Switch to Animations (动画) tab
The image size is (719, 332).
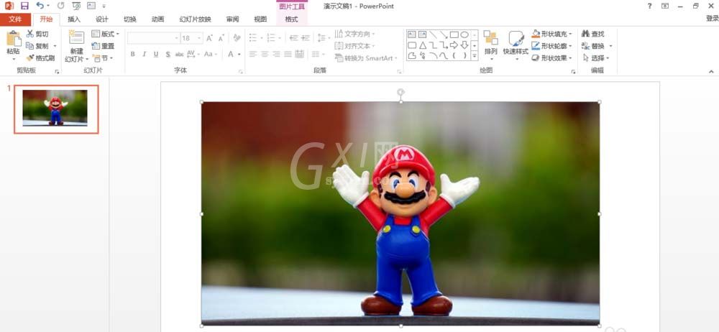pos(157,19)
